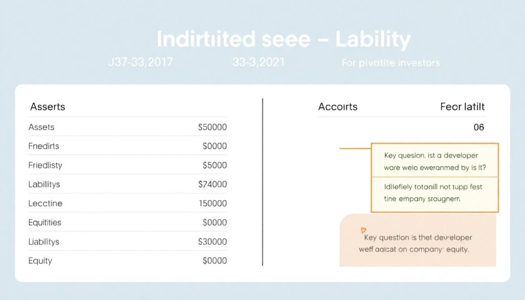The width and height of the screenshot is (525, 300).
Task: Select the Labilitys row label
Action: [45, 184]
